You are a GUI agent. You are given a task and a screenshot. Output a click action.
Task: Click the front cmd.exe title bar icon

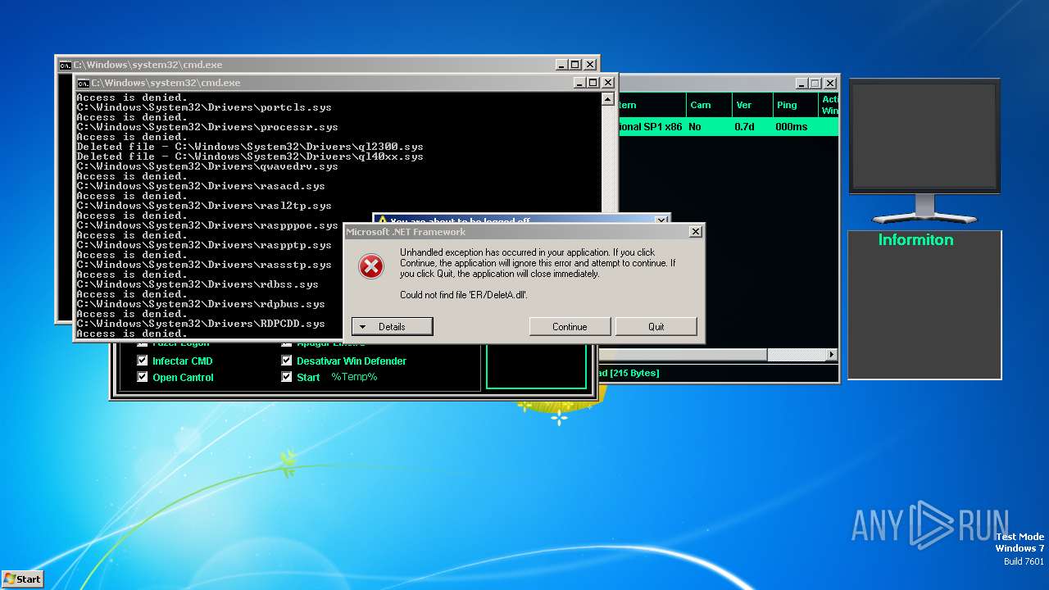click(83, 83)
